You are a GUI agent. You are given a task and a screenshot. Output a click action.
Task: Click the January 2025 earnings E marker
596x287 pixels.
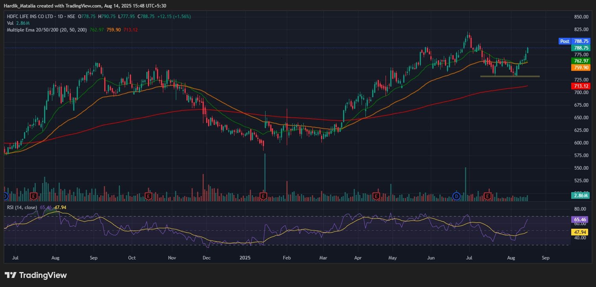tap(264, 196)
